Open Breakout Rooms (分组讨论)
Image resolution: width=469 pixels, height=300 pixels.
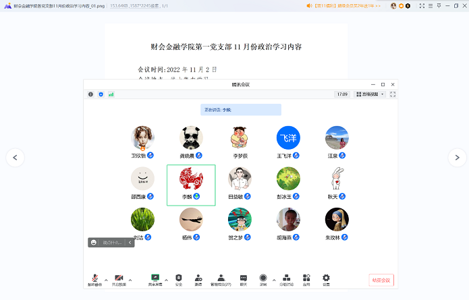286,278
